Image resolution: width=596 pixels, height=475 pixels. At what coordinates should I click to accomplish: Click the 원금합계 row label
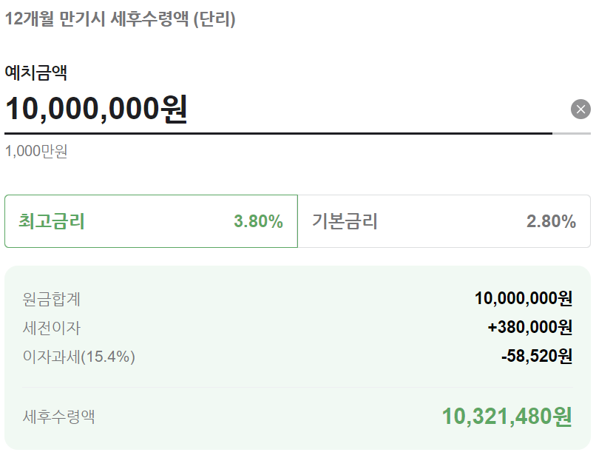(x=51, y=299)
